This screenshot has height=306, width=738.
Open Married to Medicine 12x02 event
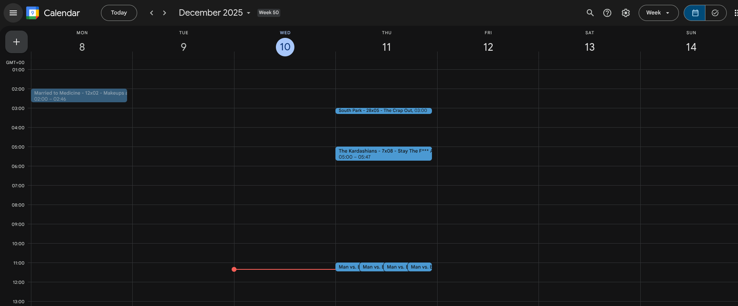(79, 95)
